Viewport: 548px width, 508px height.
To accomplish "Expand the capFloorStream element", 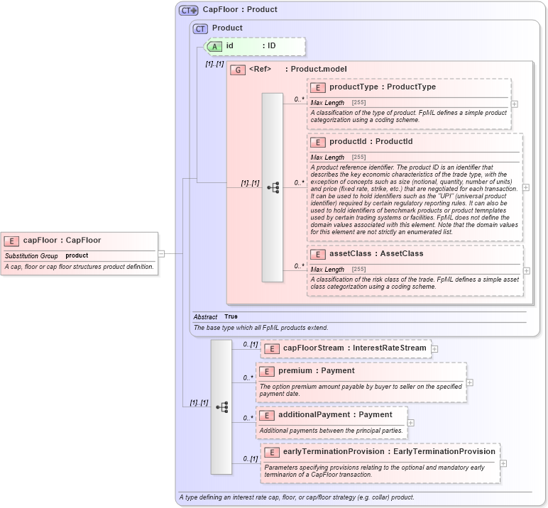I will [434, 349].
